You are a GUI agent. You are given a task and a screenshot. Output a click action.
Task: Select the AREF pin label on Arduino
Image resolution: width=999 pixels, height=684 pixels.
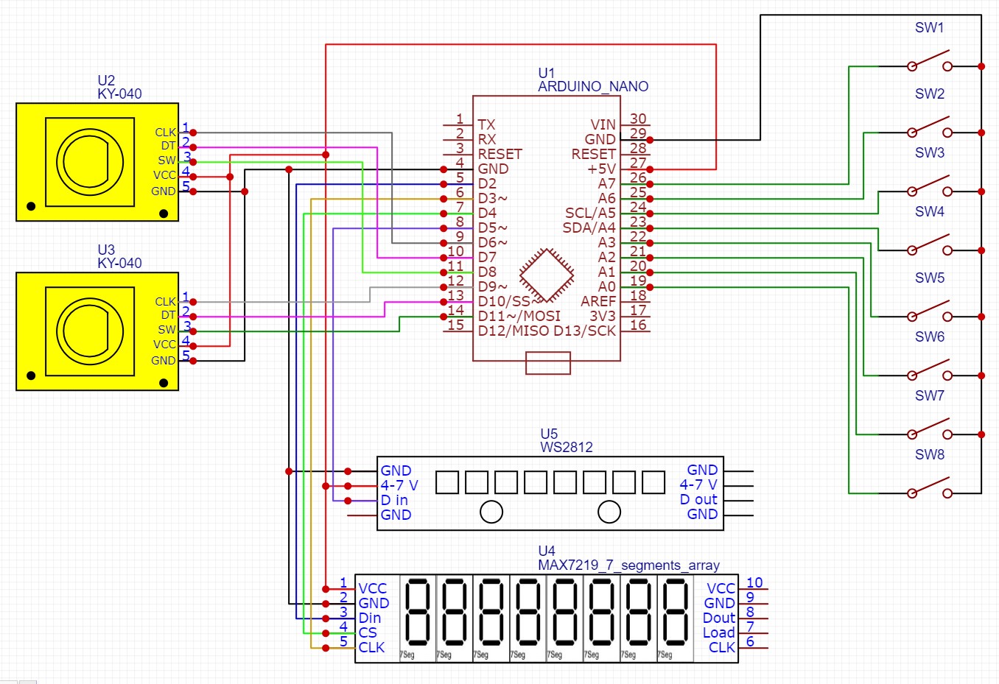(598, 302)
